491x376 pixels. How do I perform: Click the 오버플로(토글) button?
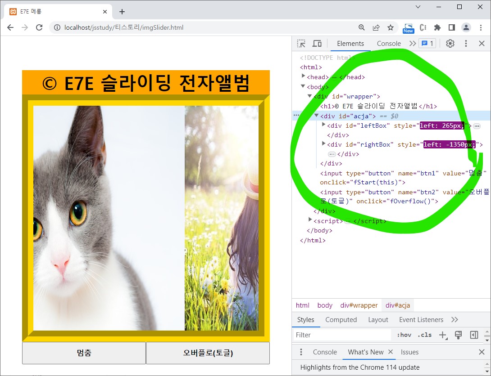pyautogui.click(x=208, y=353)
